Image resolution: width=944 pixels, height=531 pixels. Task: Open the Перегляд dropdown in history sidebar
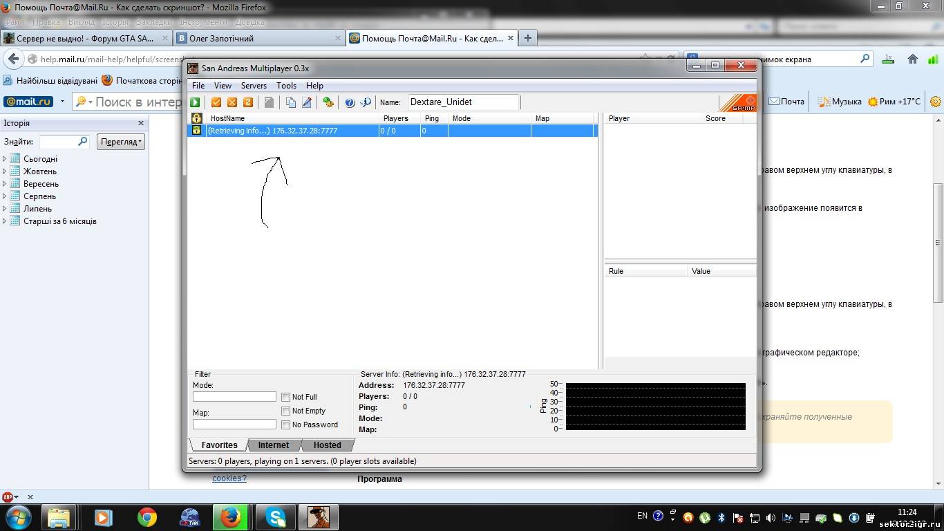[120, 142]
